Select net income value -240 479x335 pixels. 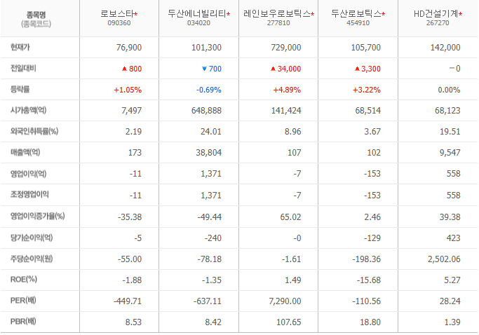[213, 238]
